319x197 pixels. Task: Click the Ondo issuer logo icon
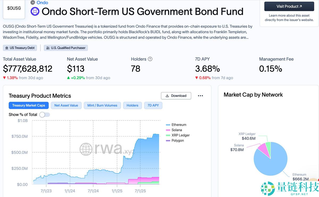[33, 3]
